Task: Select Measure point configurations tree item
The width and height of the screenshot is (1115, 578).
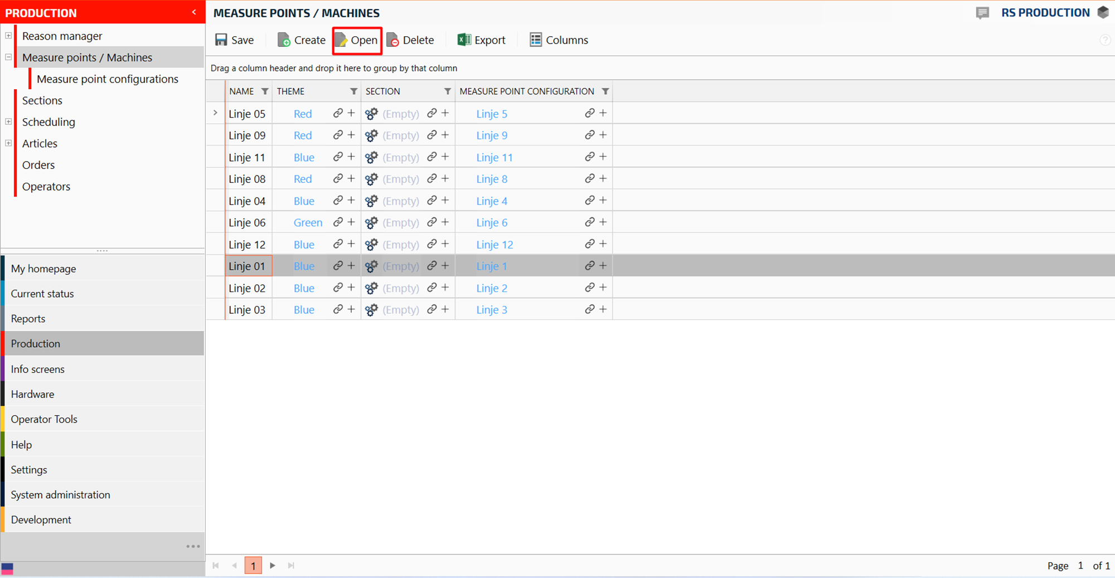Action: [x=107, y=79]
